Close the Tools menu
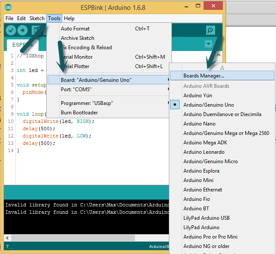Screen dimensions: 276x254 [x=54, y=18]
